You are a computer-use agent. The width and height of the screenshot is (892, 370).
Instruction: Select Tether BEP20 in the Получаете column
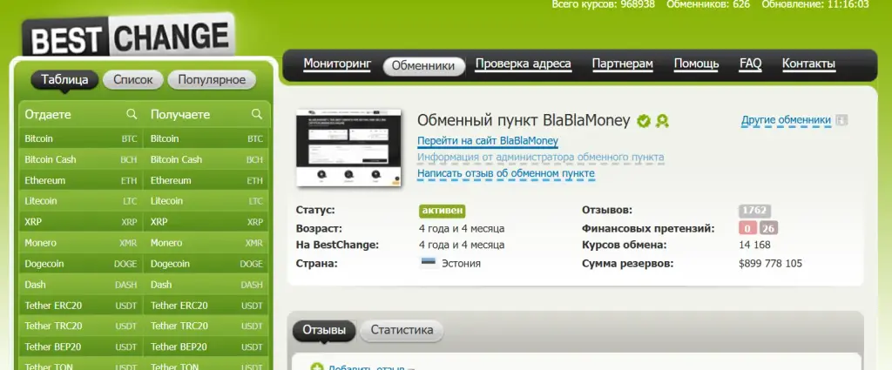click(206, 346)
